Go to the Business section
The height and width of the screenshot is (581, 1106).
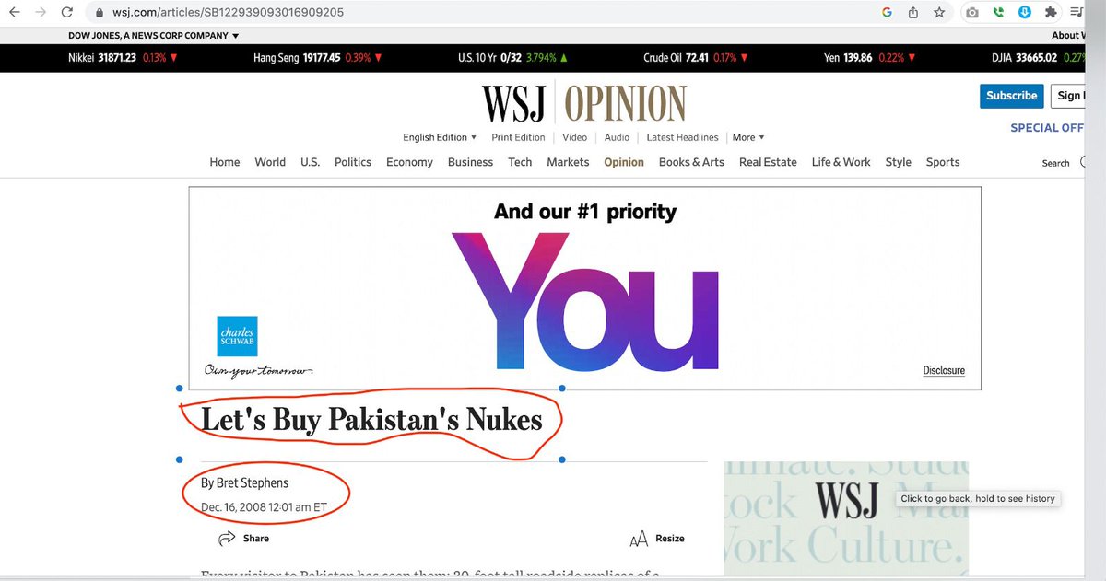tap(470, 162)
